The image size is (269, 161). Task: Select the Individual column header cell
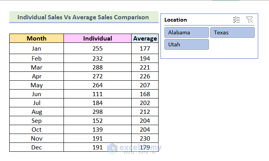tap(97, 38)
